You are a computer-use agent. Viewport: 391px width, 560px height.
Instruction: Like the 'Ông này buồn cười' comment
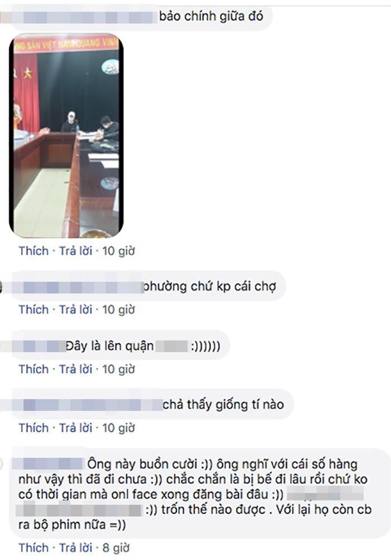34,548
